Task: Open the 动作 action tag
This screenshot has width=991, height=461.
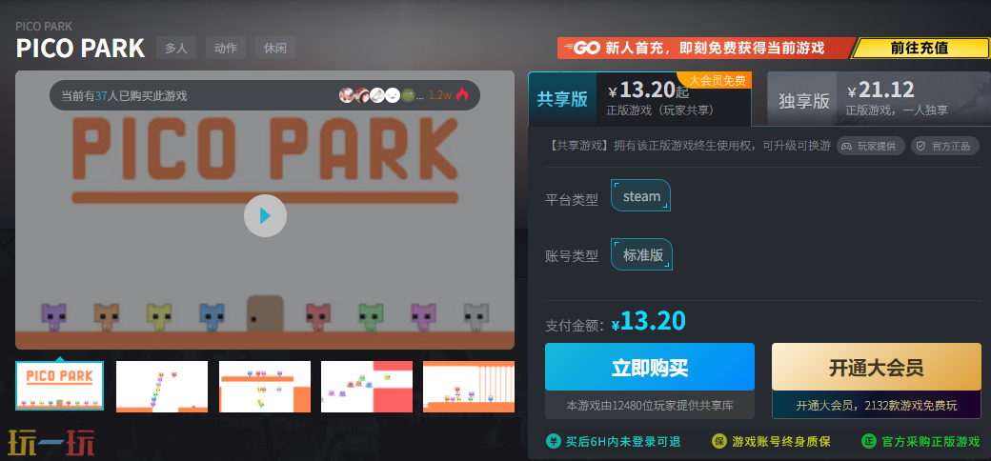Action: pos(226,48)
